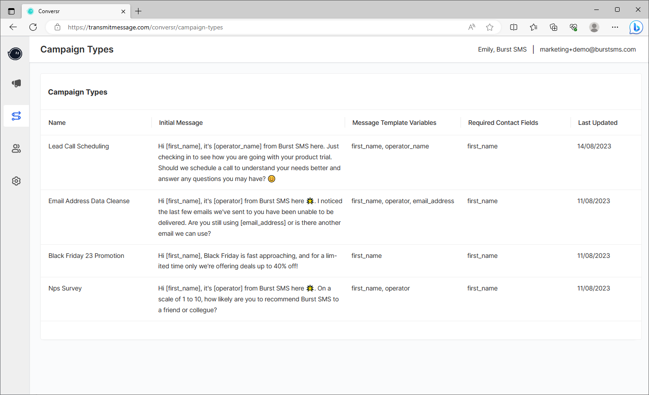Open the Nps Survey campaign type
This screenshot has width=649, height=395.
pyautogui.click(x=65, y=288)
